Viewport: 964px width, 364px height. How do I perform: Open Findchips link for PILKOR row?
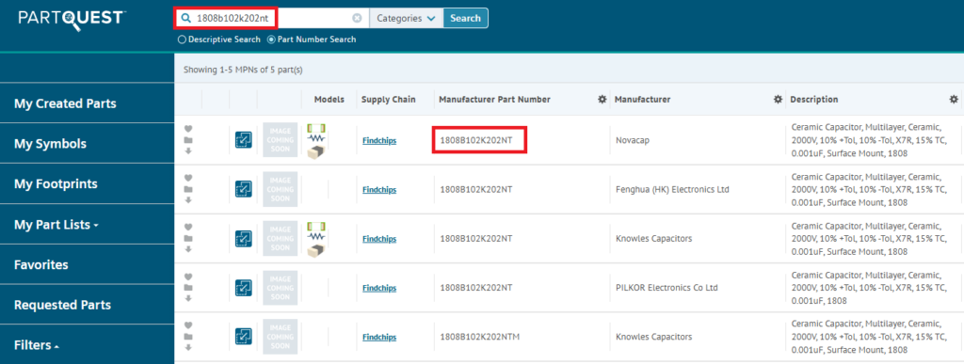379,288
